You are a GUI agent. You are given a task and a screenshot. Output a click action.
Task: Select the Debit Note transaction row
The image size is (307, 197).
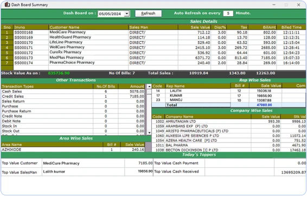coord(73,121)
